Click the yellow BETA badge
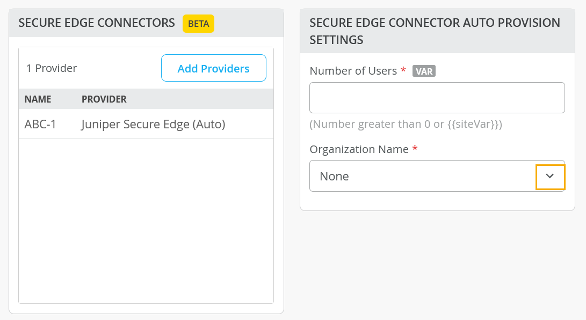 click(198, 24)
